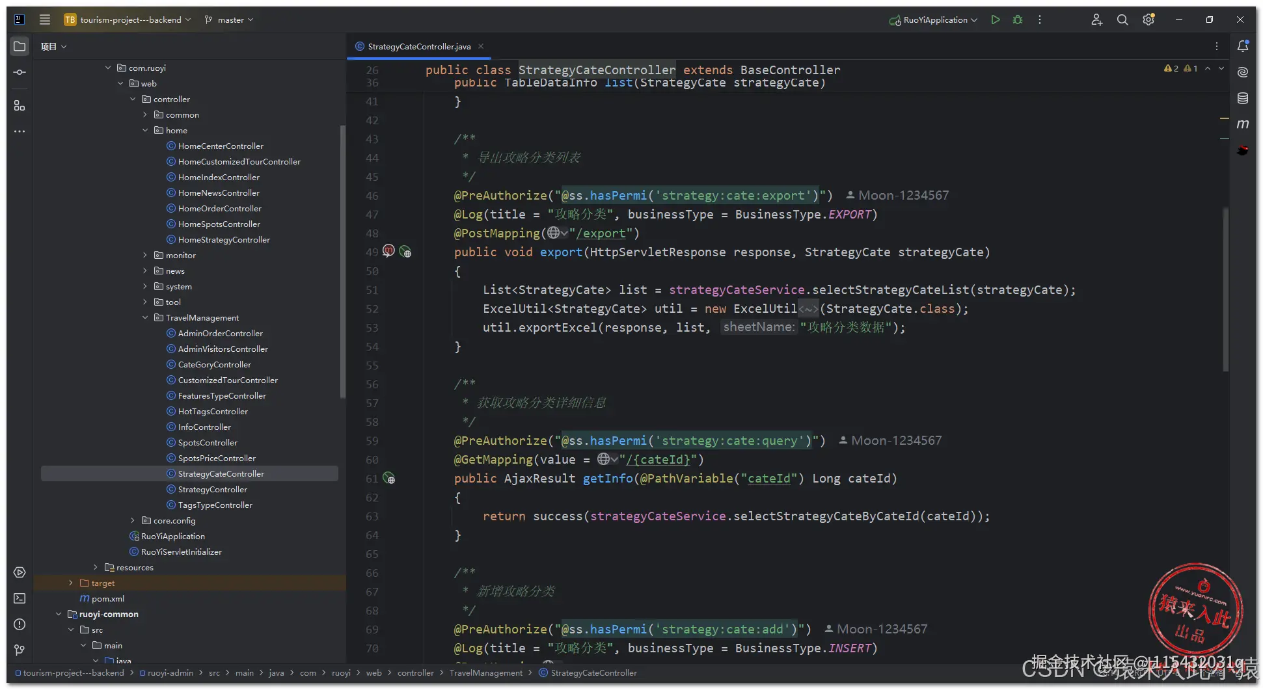Click the /export mapping URL link
1263x690 pixels.
tap(601, 233)
